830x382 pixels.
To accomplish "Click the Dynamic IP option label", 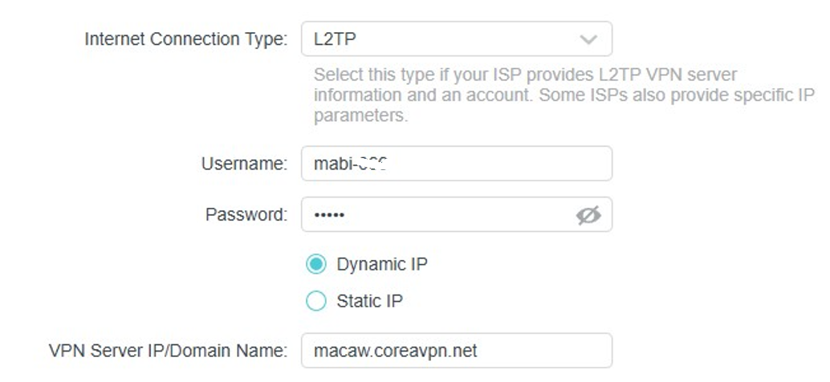I will [381, 264].
